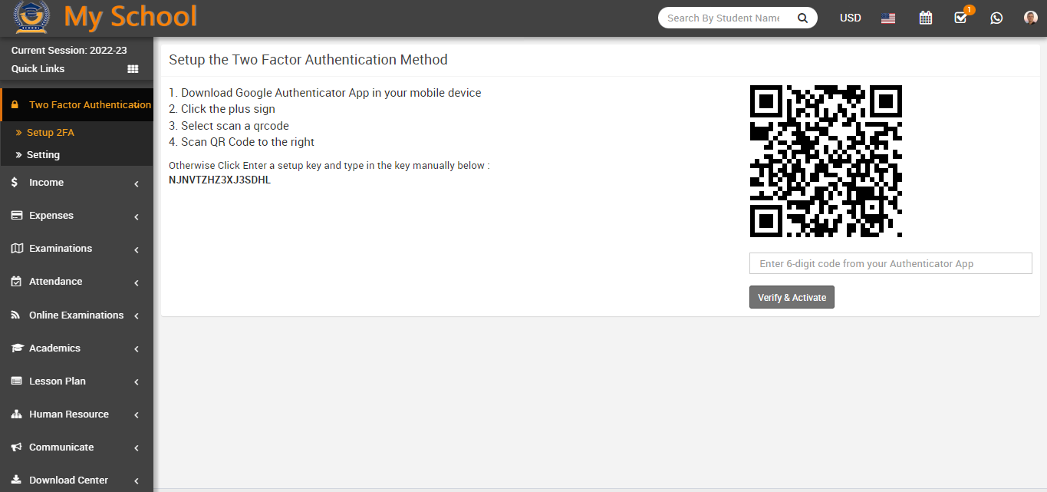
Task: Expand the Examinations sidebar section
Action: pyautogui.click(x=77, y=249)
